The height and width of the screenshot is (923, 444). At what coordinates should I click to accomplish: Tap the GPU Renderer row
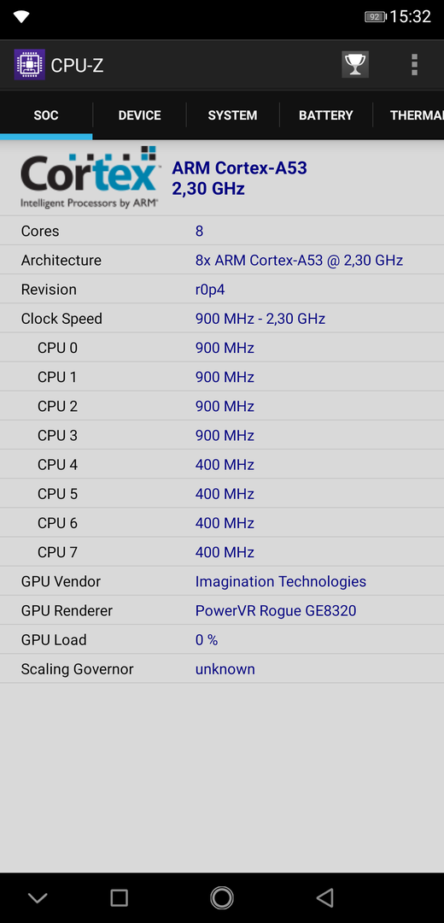(222, 610)
